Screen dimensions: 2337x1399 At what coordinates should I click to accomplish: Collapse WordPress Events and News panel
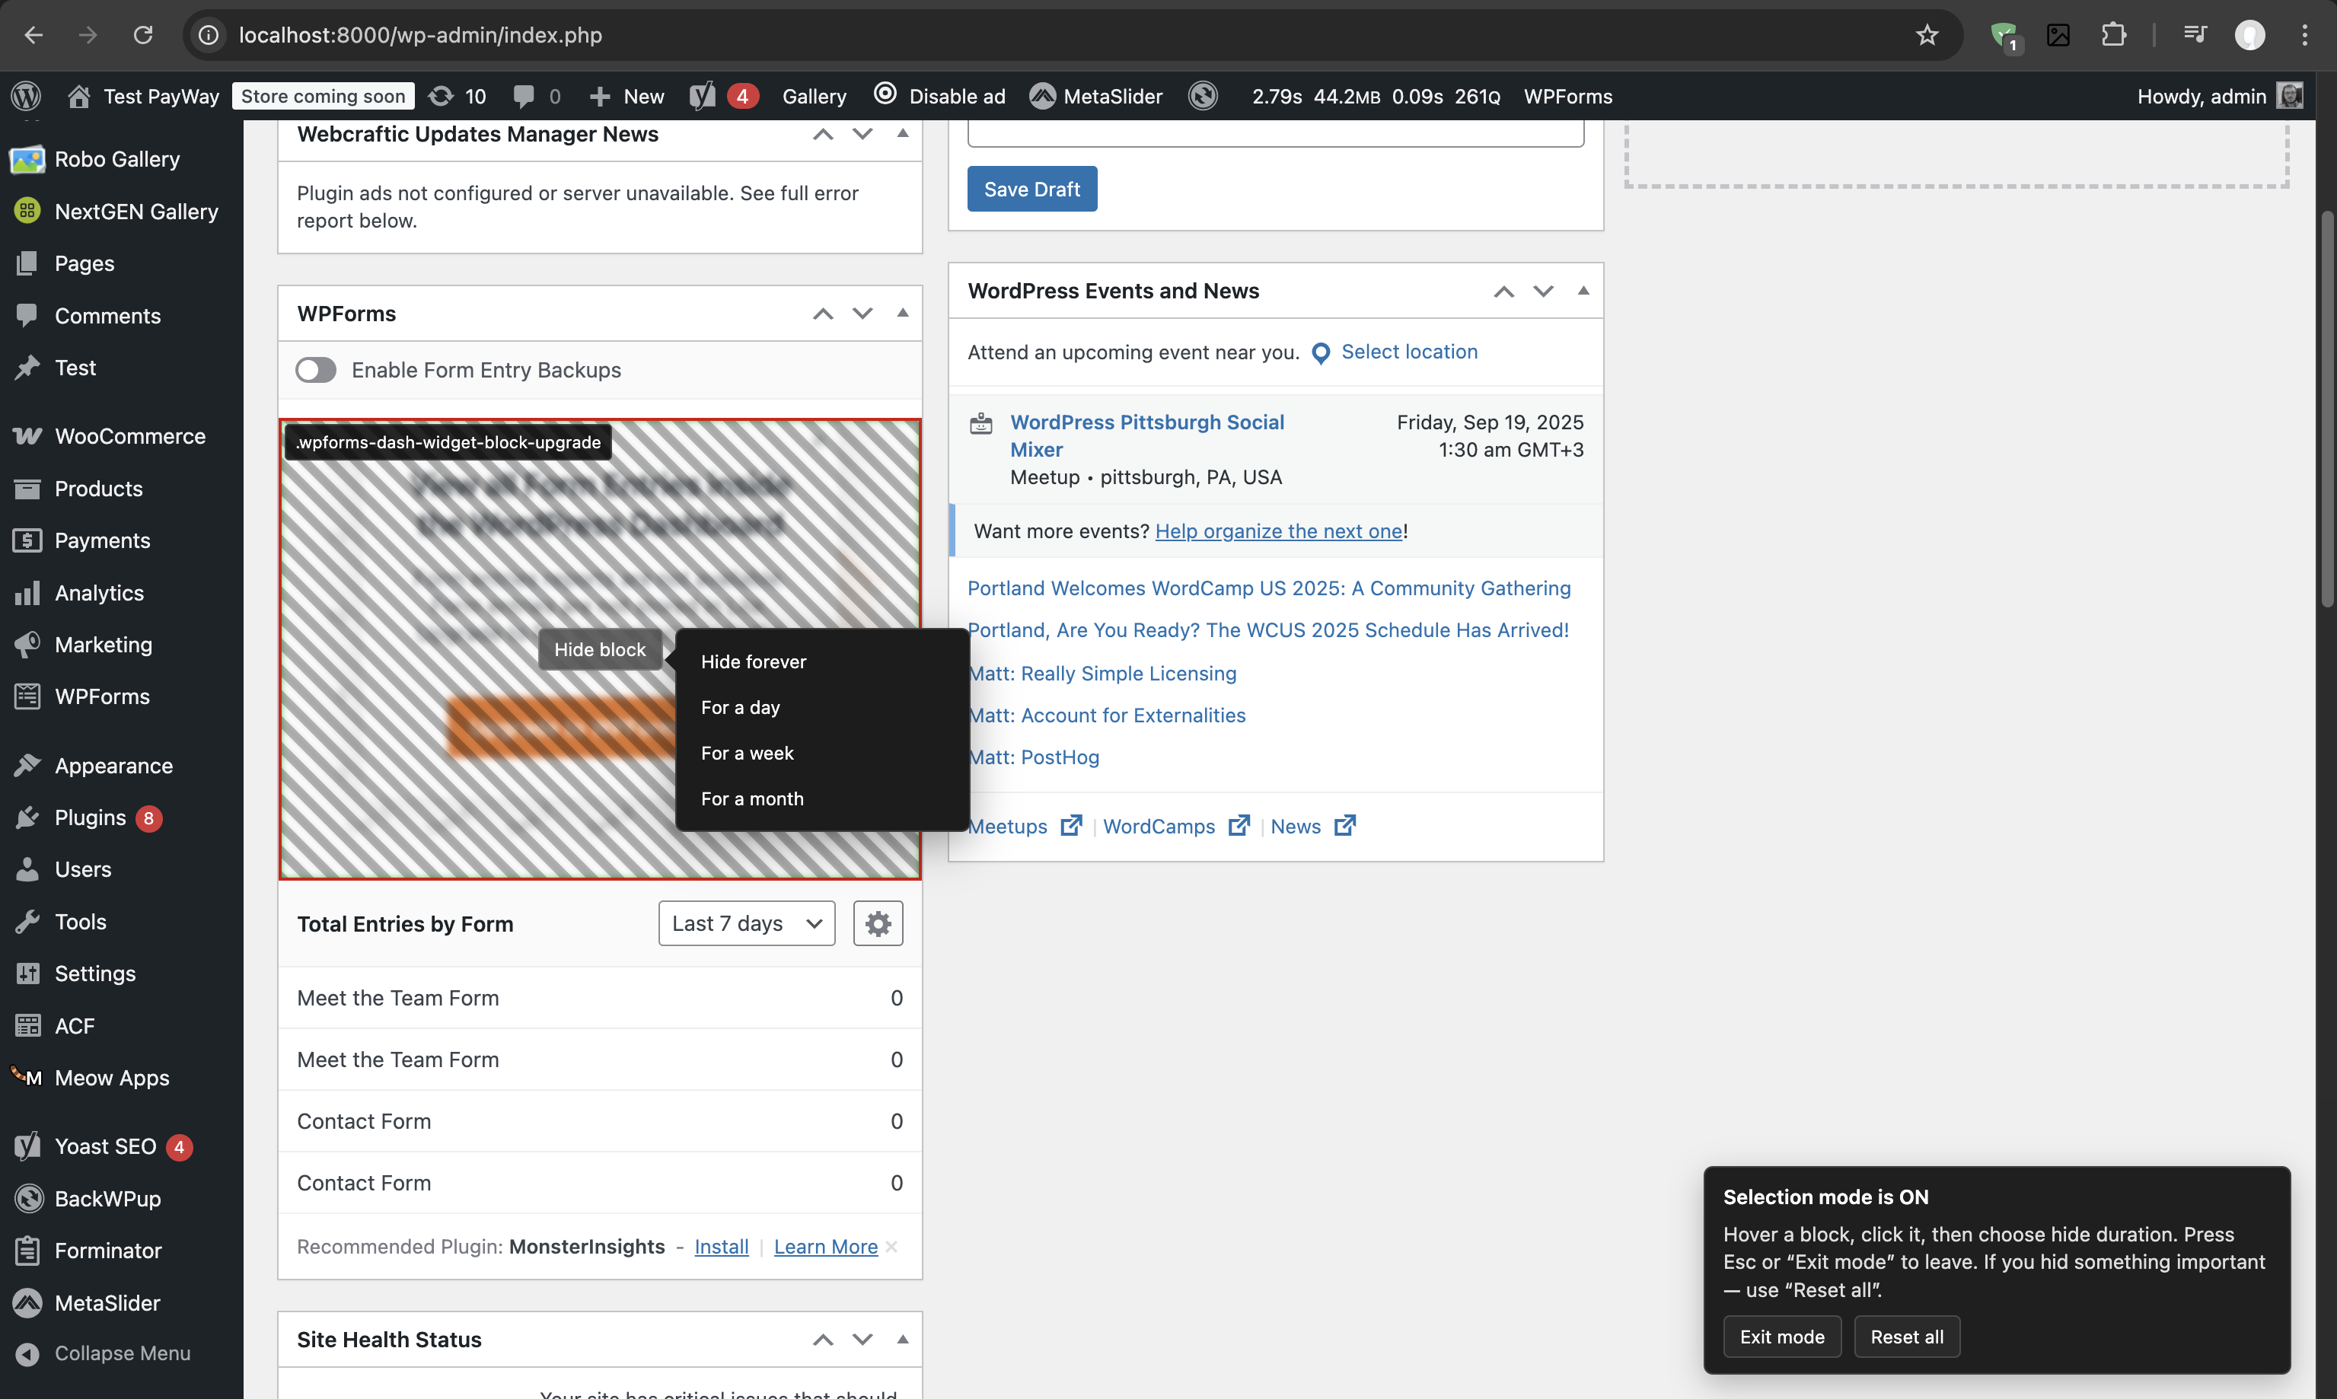pyautogui.click(x=1584, y=290)
